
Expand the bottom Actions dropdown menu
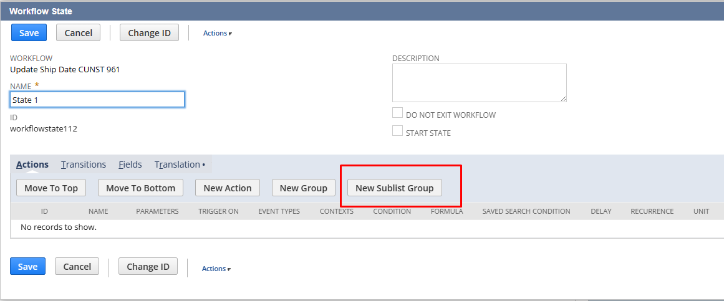[x=216, y=269]
